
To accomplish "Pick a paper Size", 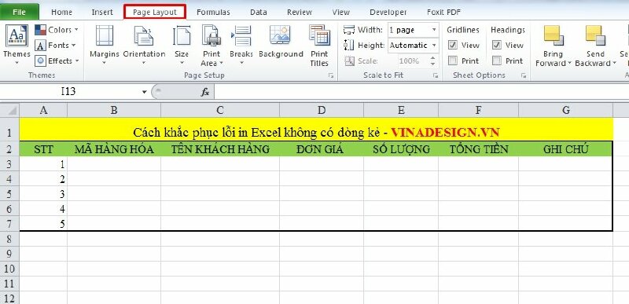I will coord(182,46).
